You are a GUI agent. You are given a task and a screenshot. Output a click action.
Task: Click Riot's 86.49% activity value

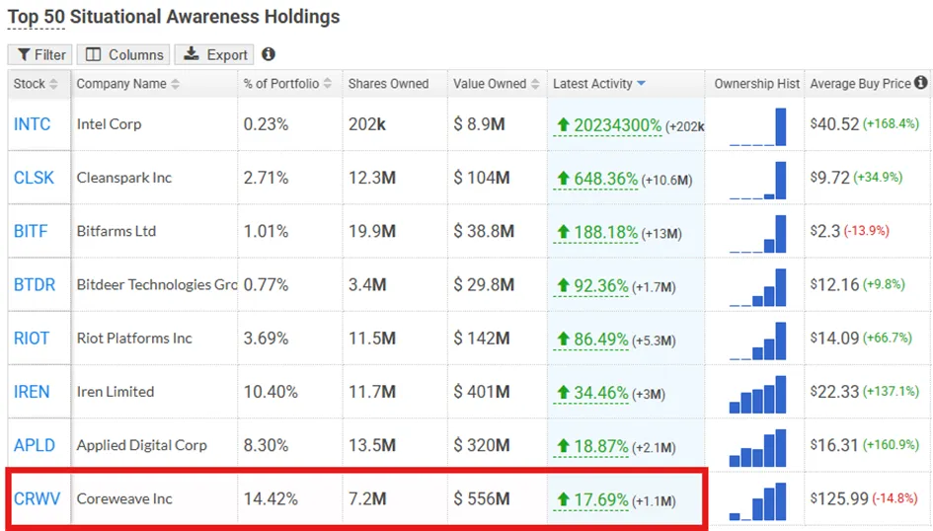[590, 340]
